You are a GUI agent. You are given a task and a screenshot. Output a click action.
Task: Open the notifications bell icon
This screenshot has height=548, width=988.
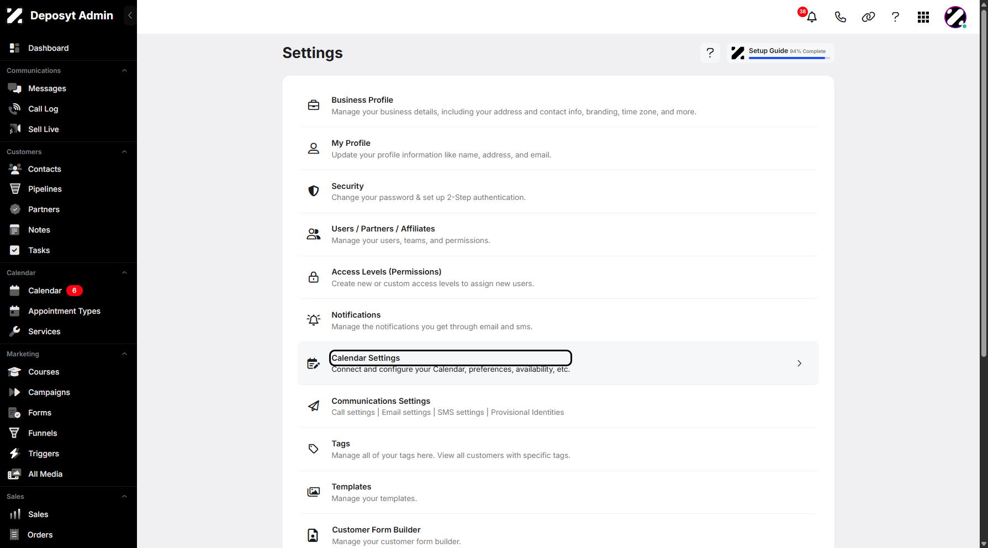click(x=812, y=17)
